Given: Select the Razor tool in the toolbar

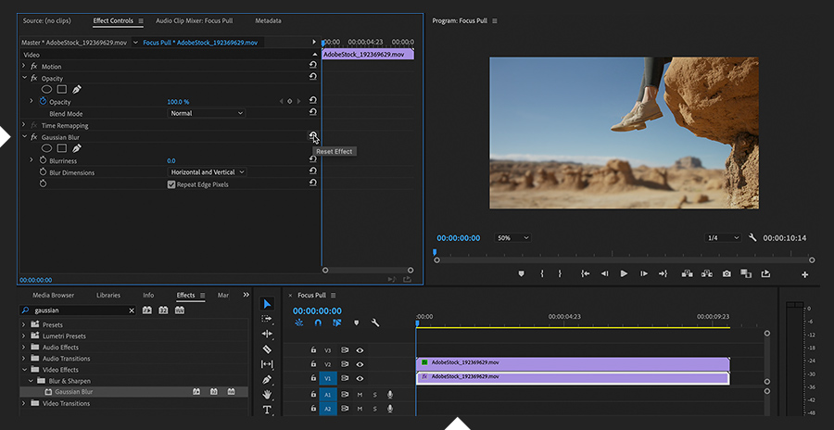Looking at the screenshot, I should [267, 349].
